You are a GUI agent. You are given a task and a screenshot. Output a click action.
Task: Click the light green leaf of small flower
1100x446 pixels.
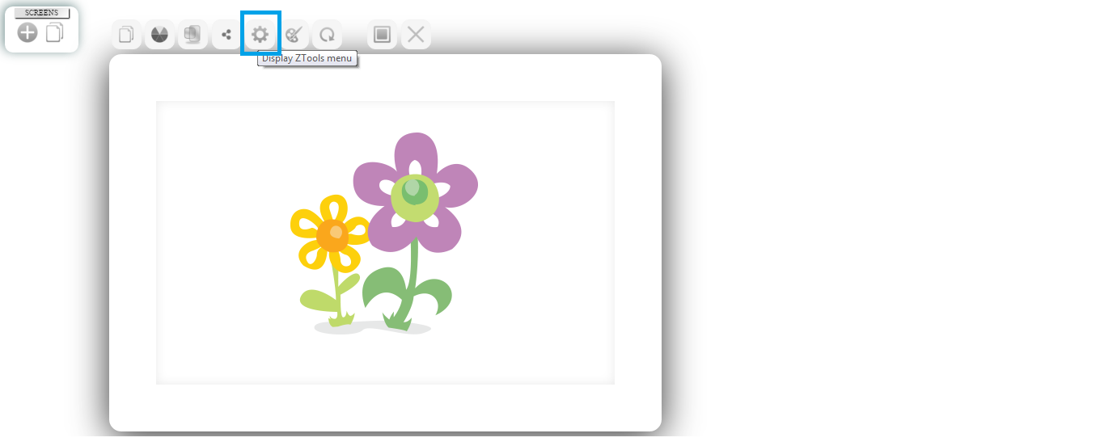[x=317, y=300]
